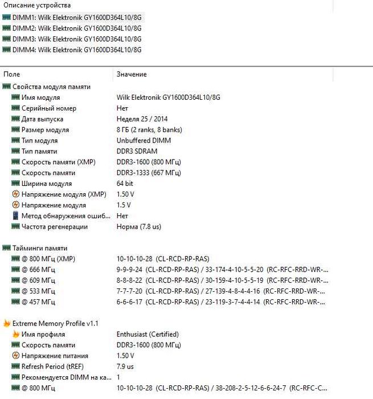Click value '8 ГБ (2 ranks, 8 banks)'
373x399 pixels.
pyautogui.click(x=149, y=130)
